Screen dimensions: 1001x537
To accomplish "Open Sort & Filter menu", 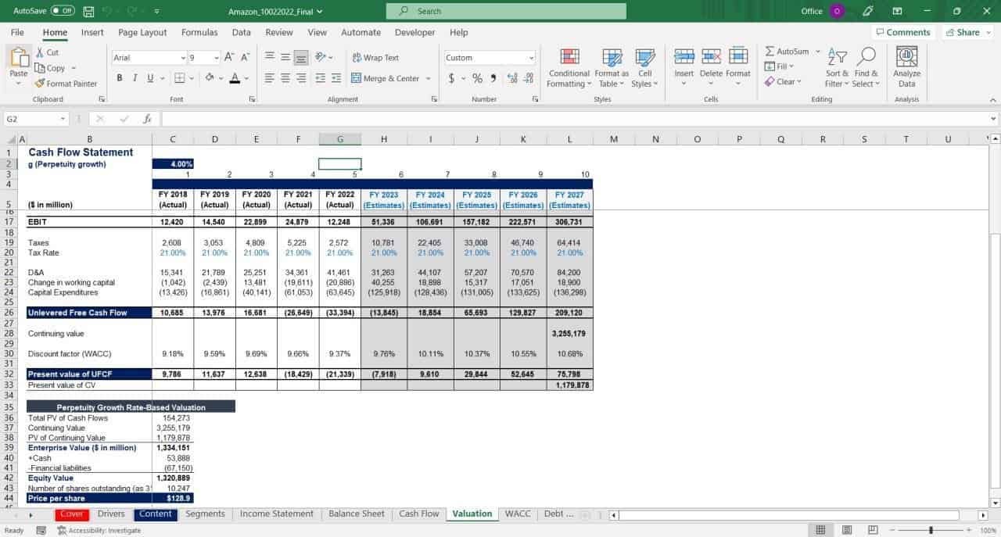I will tap(837, 68).
